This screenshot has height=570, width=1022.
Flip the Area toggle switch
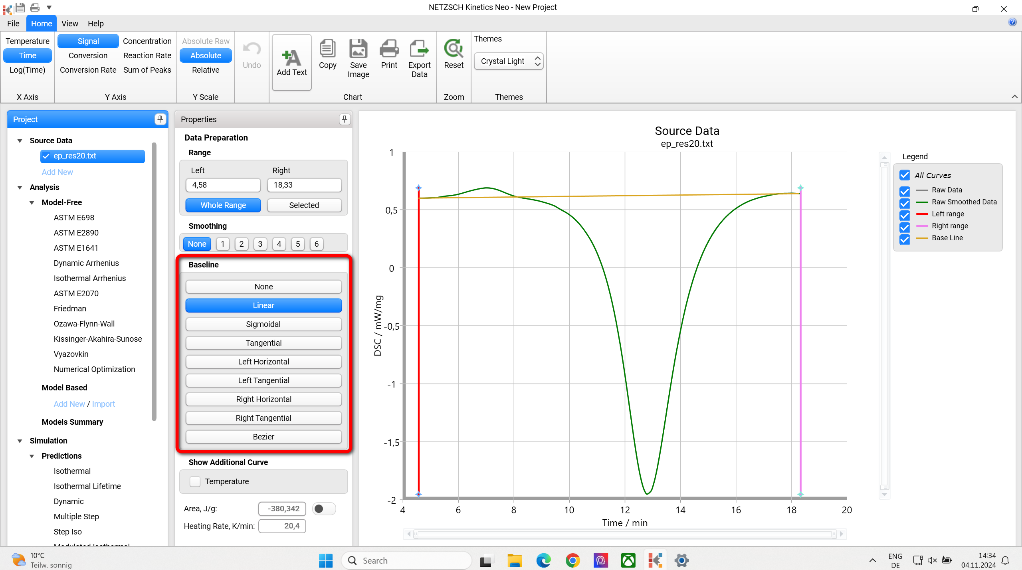pos(324,509)
